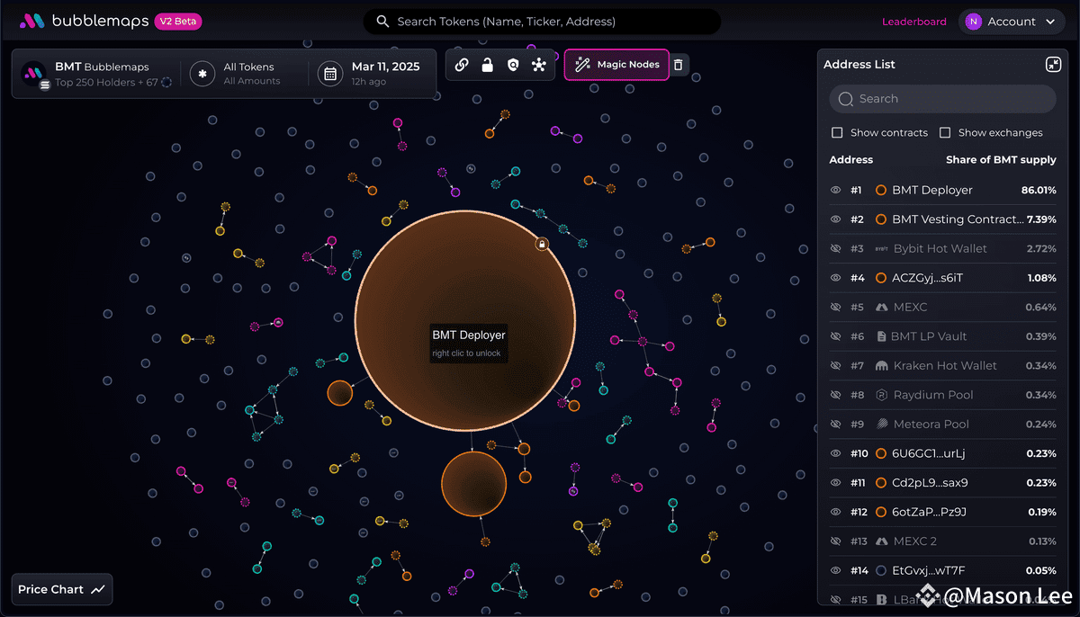Click the padlock icon in the map toolbar
Viewport: 1080px width, 617px height.
[x=487, y=65]
